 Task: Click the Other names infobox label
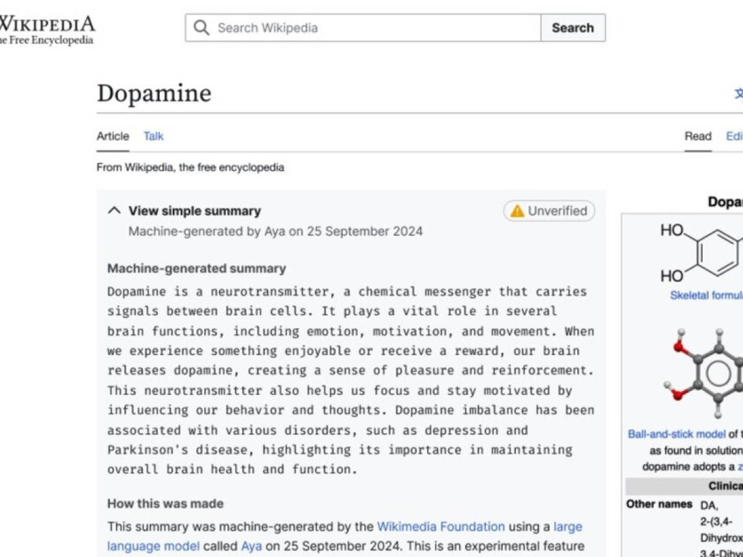[659, 504]
